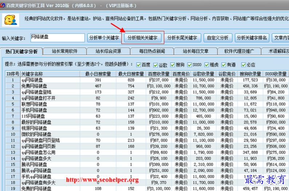
Task: Select the row 联想网络硬盘
Action: coord(147,104)
